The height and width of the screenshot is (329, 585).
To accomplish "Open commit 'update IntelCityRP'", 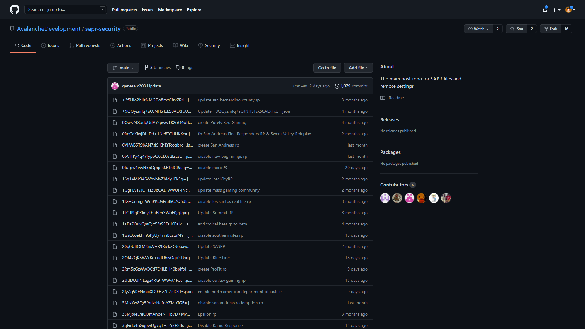I will tap(215, 179).
